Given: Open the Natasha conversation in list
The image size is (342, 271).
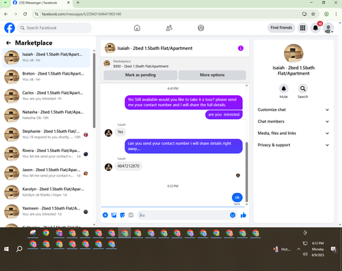Looking at the screenshot, I should coord(46,116).
